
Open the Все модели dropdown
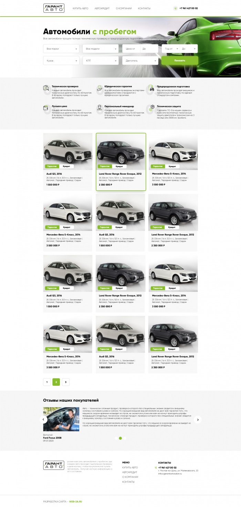click(101, 49)
